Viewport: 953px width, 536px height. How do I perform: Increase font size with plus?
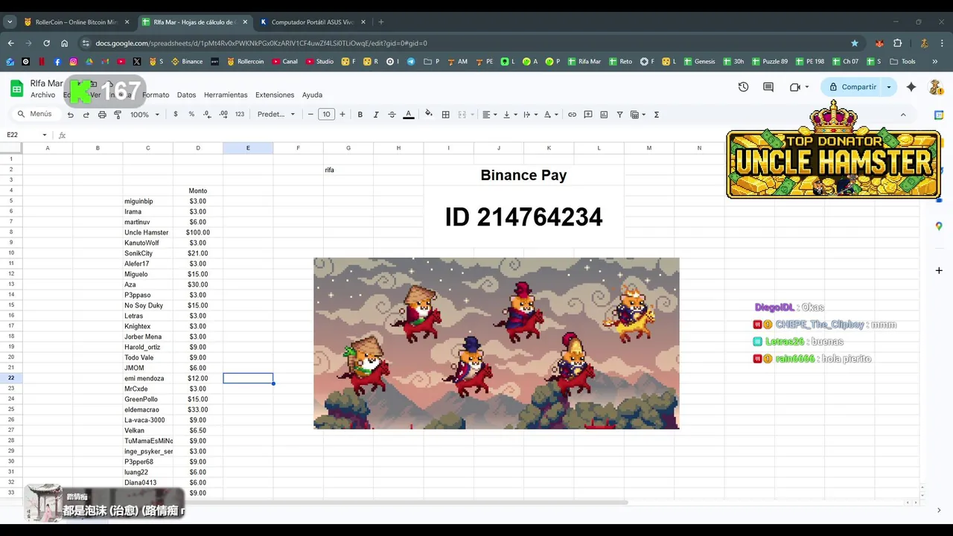click(x=342, y=115)
